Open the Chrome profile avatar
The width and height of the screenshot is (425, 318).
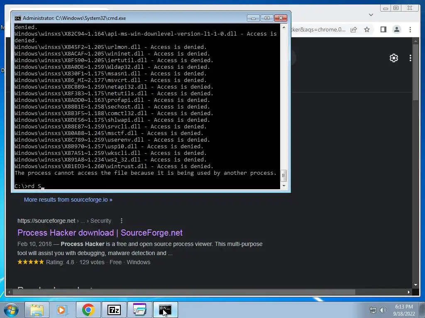pos(397,29)
